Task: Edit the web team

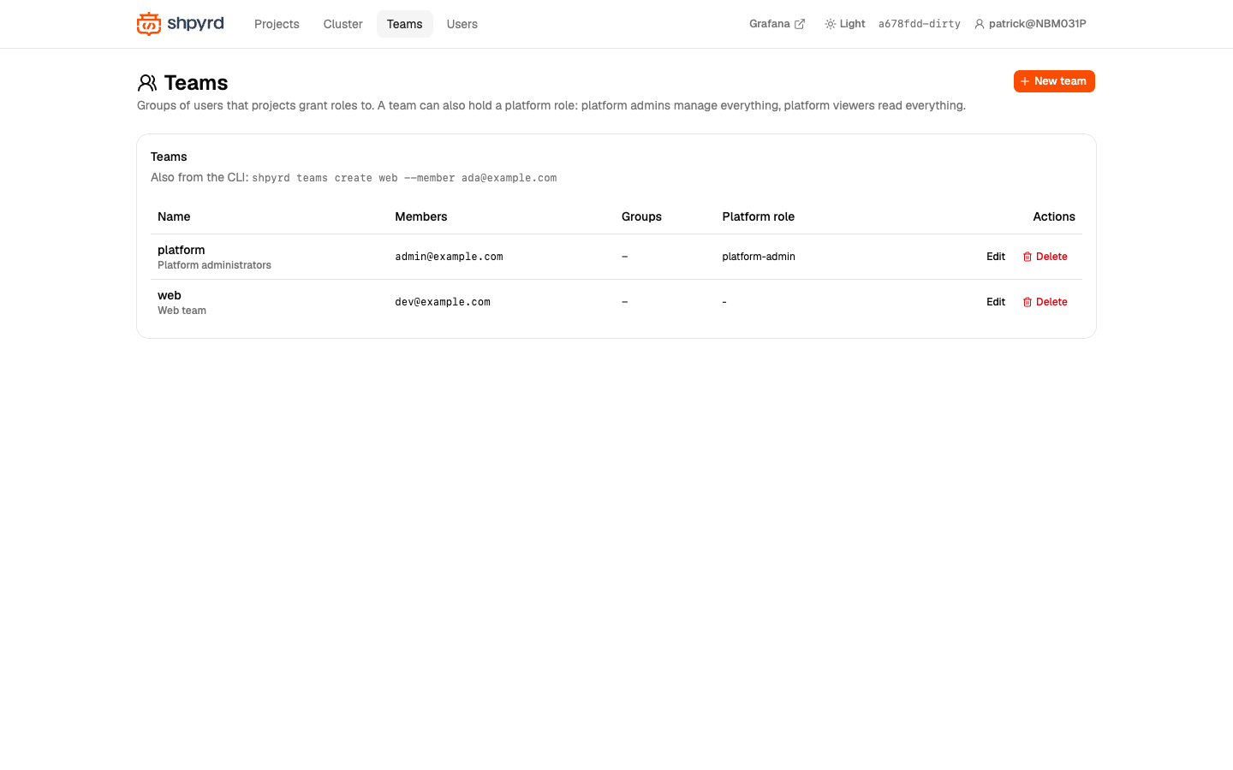Action: click(996, 302)
